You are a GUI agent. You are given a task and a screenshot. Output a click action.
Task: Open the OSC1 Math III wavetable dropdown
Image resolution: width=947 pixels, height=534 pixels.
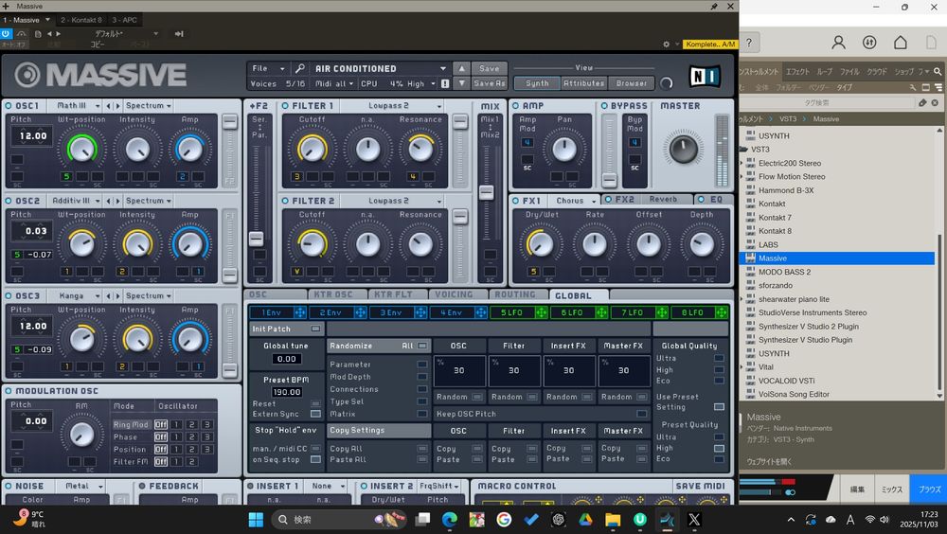tap(77, 106)
